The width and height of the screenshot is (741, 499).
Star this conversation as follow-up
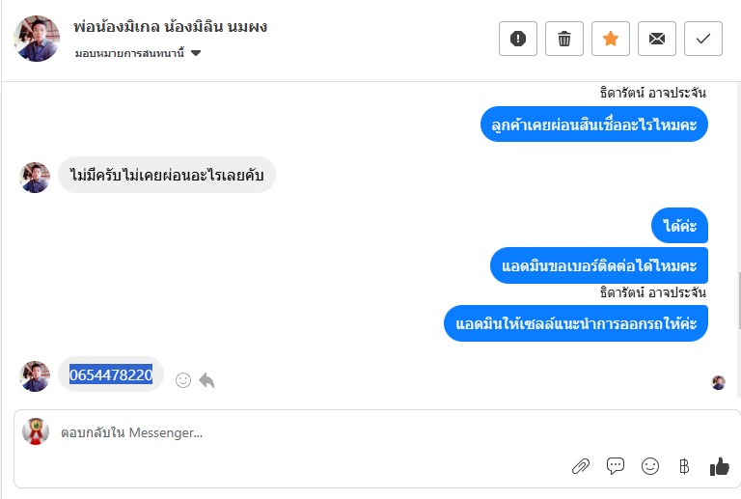(611, 39)
